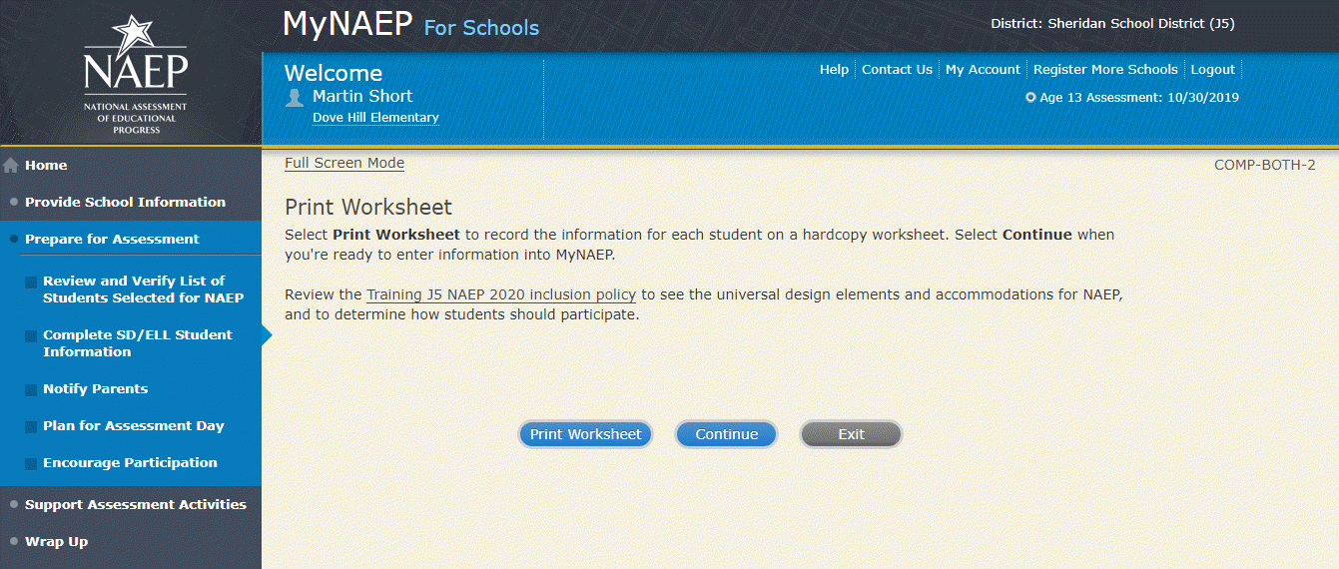1339x569 pixels.
Task: Expand Support Assessment Activities section
Action: coord(135,504)
